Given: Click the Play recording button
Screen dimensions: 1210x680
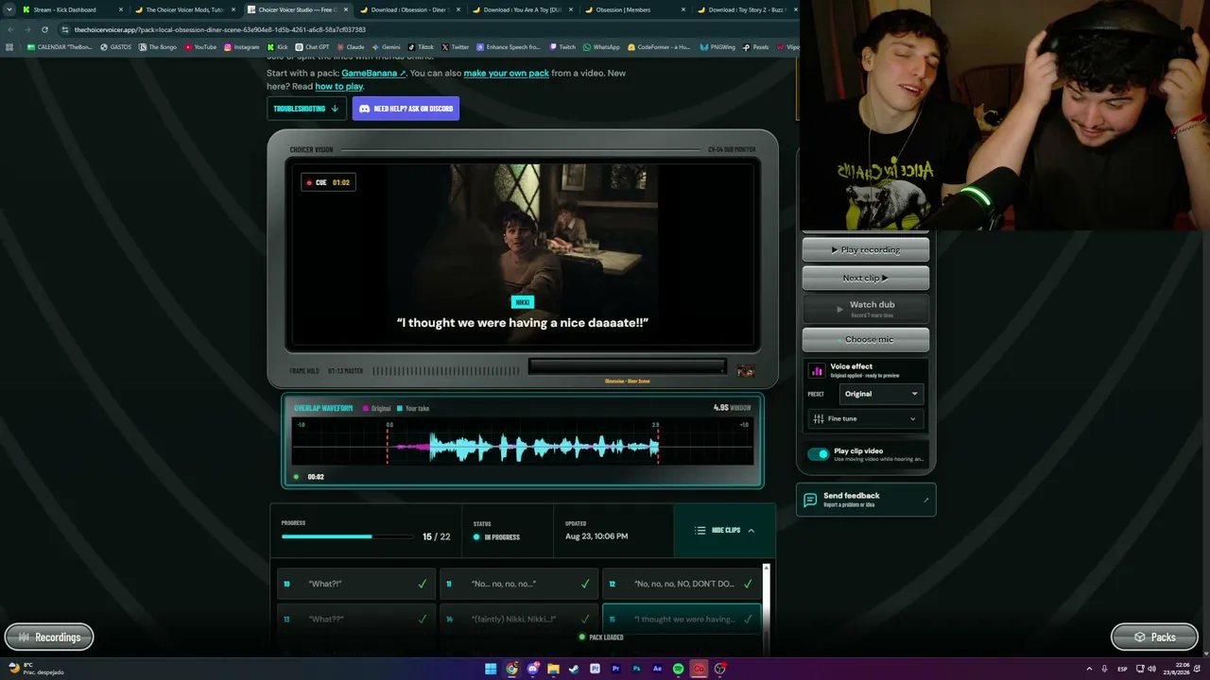Looking at the screenshot, I should [x=866, y=250].
